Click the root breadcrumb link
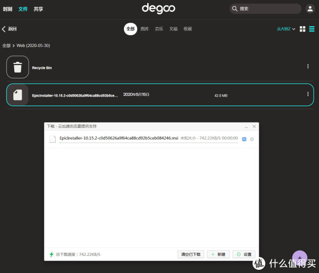The height and width of the screenshot is (273, 319). click(x=6, y=45)
